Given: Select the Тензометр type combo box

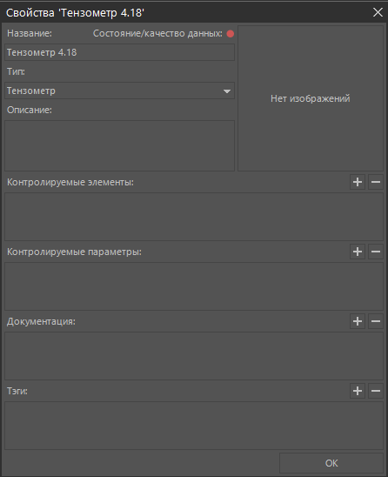Looking at the screenshot, I should pyautogui.click(x=119, y=91).
